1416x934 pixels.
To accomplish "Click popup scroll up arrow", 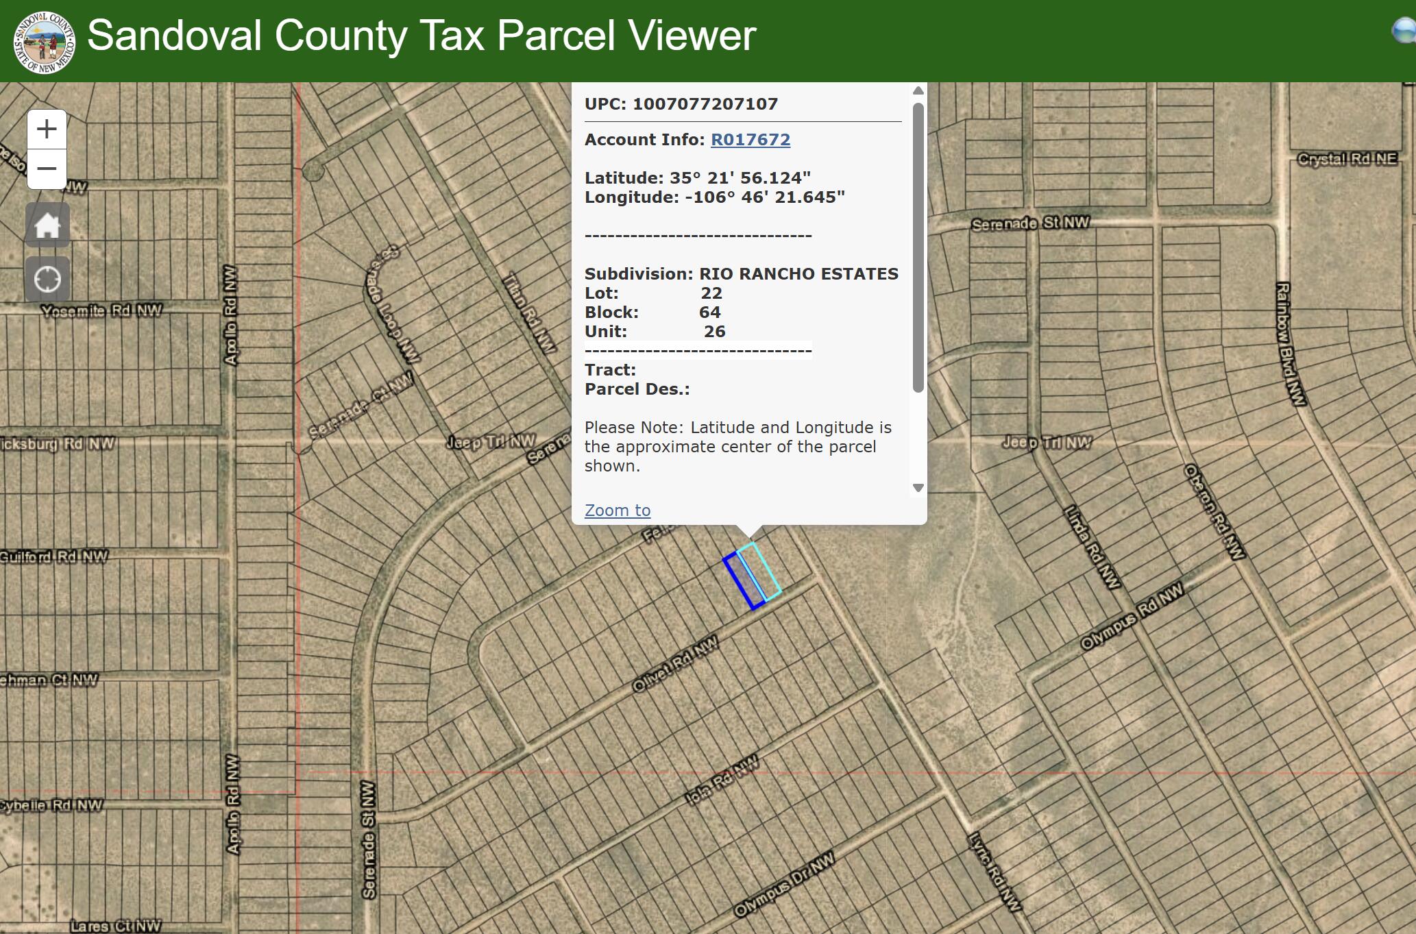I will pyautogui.click(x=918, y=91).
